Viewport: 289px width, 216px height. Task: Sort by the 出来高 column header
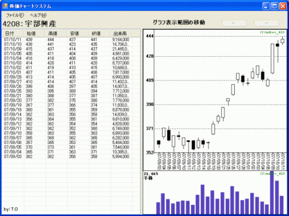coord(121,34)
